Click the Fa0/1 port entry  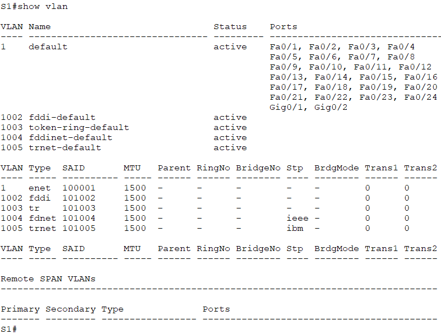[x=285, y=47]
